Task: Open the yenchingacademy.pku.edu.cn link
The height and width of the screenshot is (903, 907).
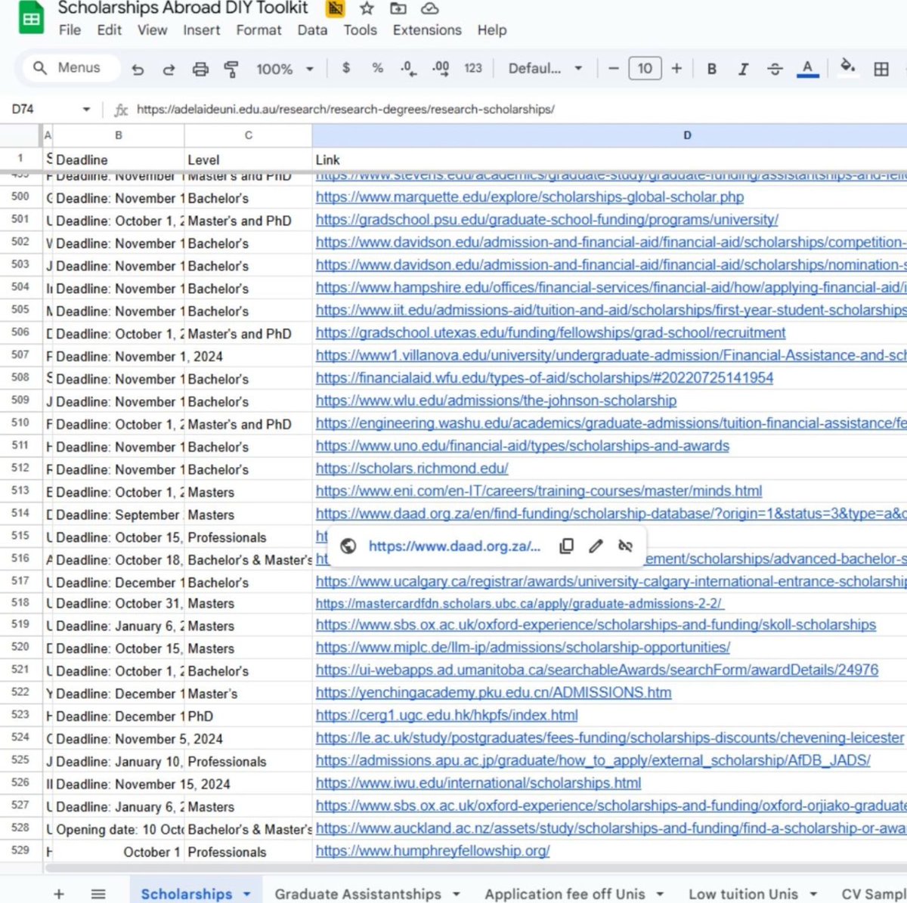Action: point(494,692)
